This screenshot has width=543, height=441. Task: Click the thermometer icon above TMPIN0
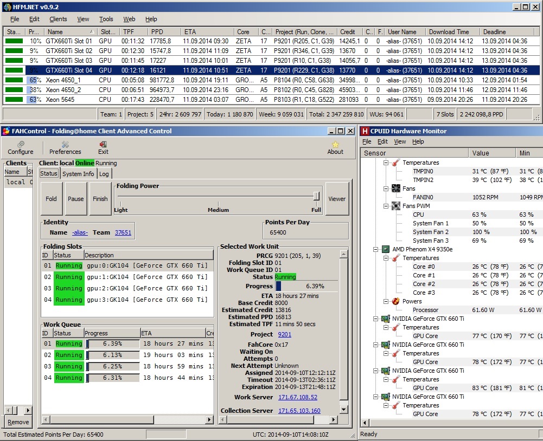(396, 162)
